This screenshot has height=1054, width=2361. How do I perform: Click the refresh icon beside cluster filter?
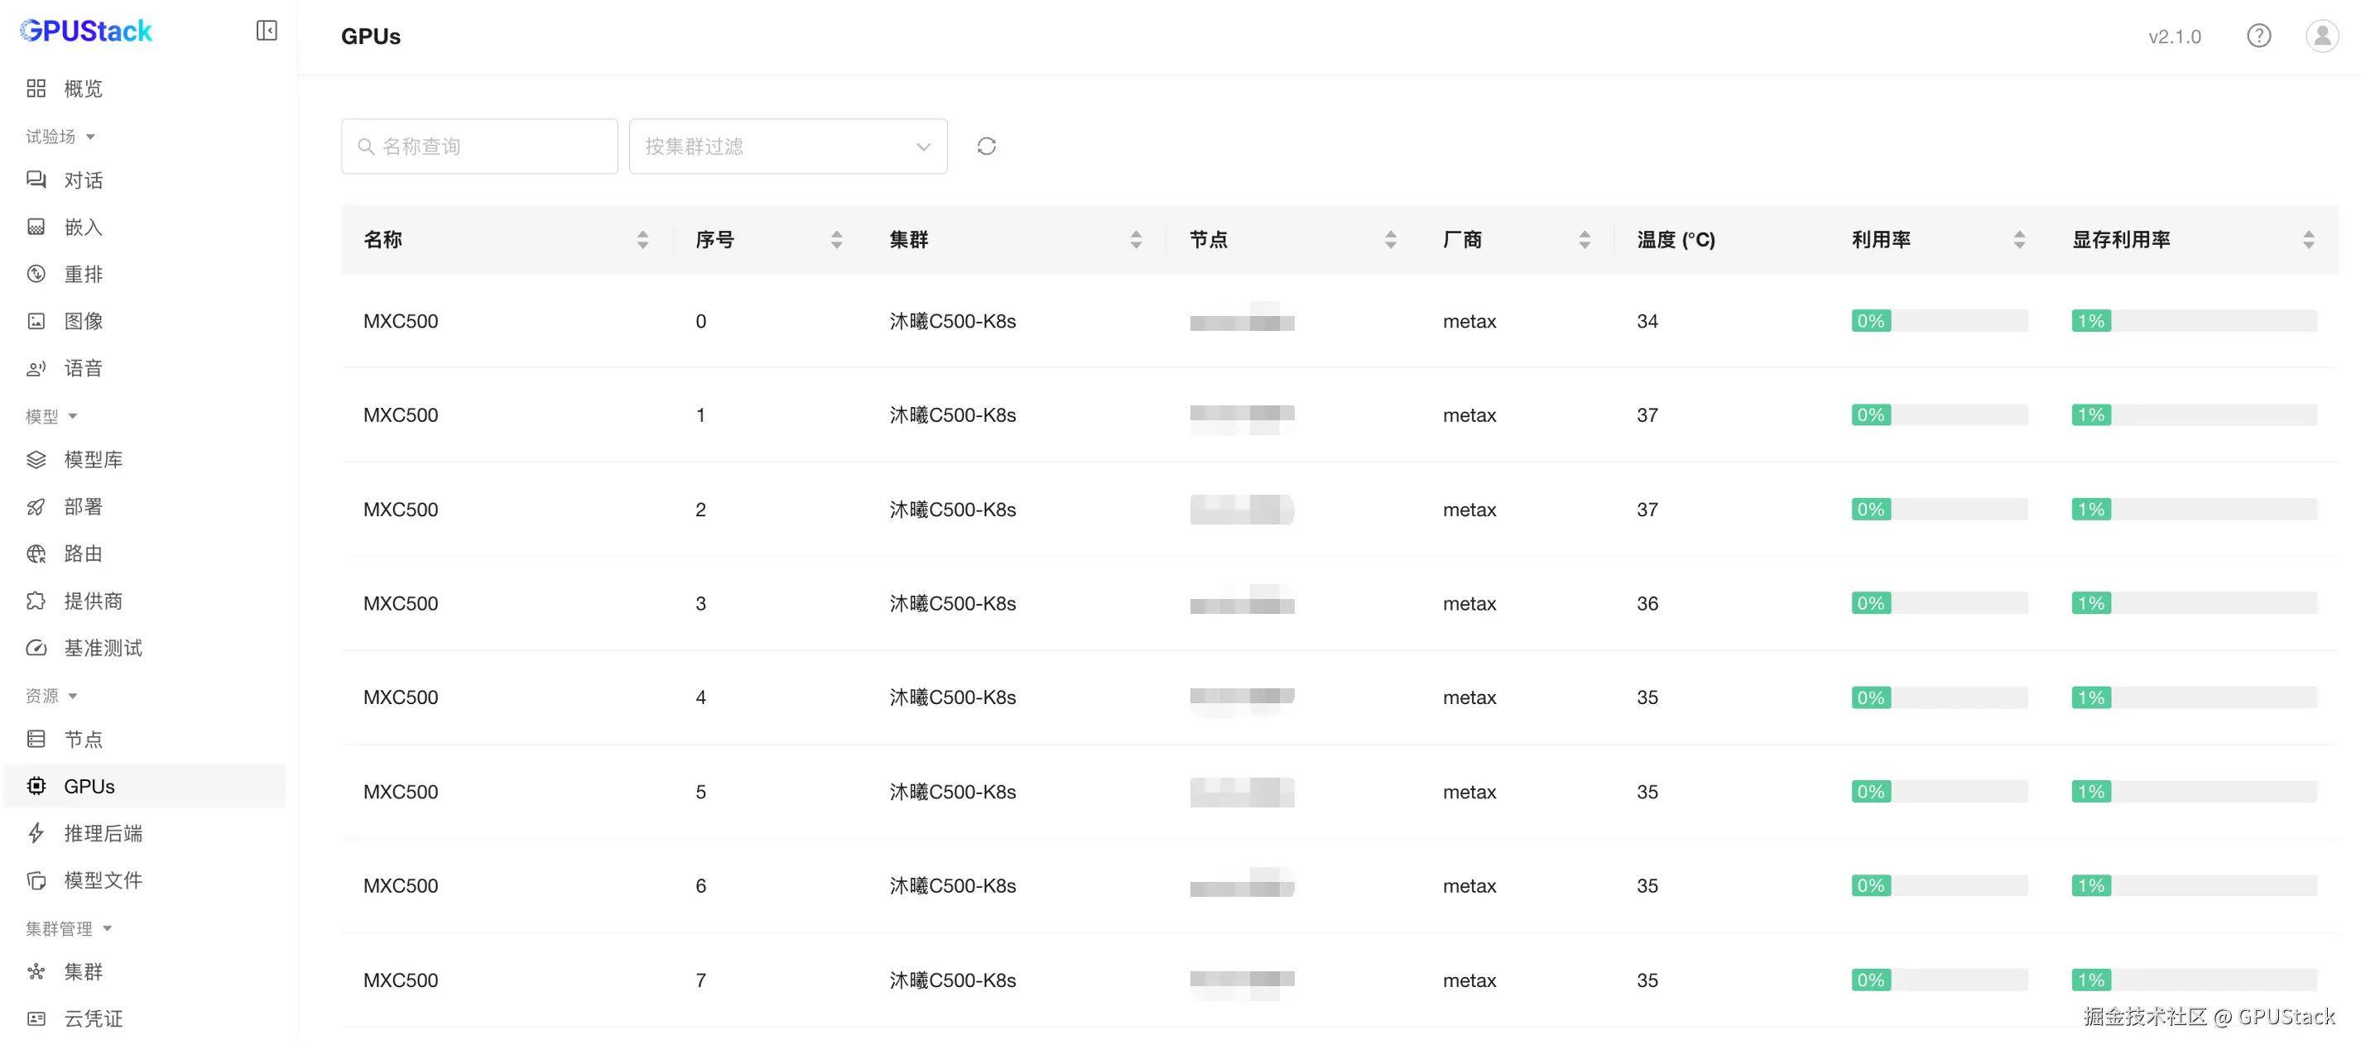click(986, 146)
